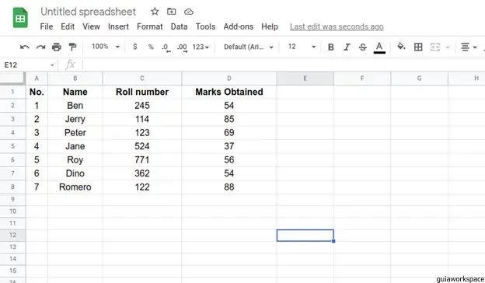Viewport: 485px width, 283px height.
Task: Open the Text color A swatch
Action: pyautogui.click(x=379, y=47)
